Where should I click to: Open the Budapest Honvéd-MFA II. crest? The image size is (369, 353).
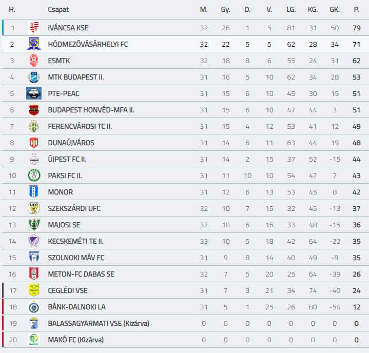(34, 110)
